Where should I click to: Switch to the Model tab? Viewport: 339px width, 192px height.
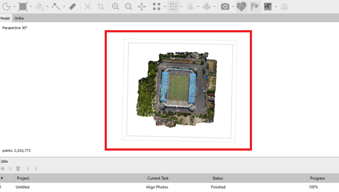5,19
